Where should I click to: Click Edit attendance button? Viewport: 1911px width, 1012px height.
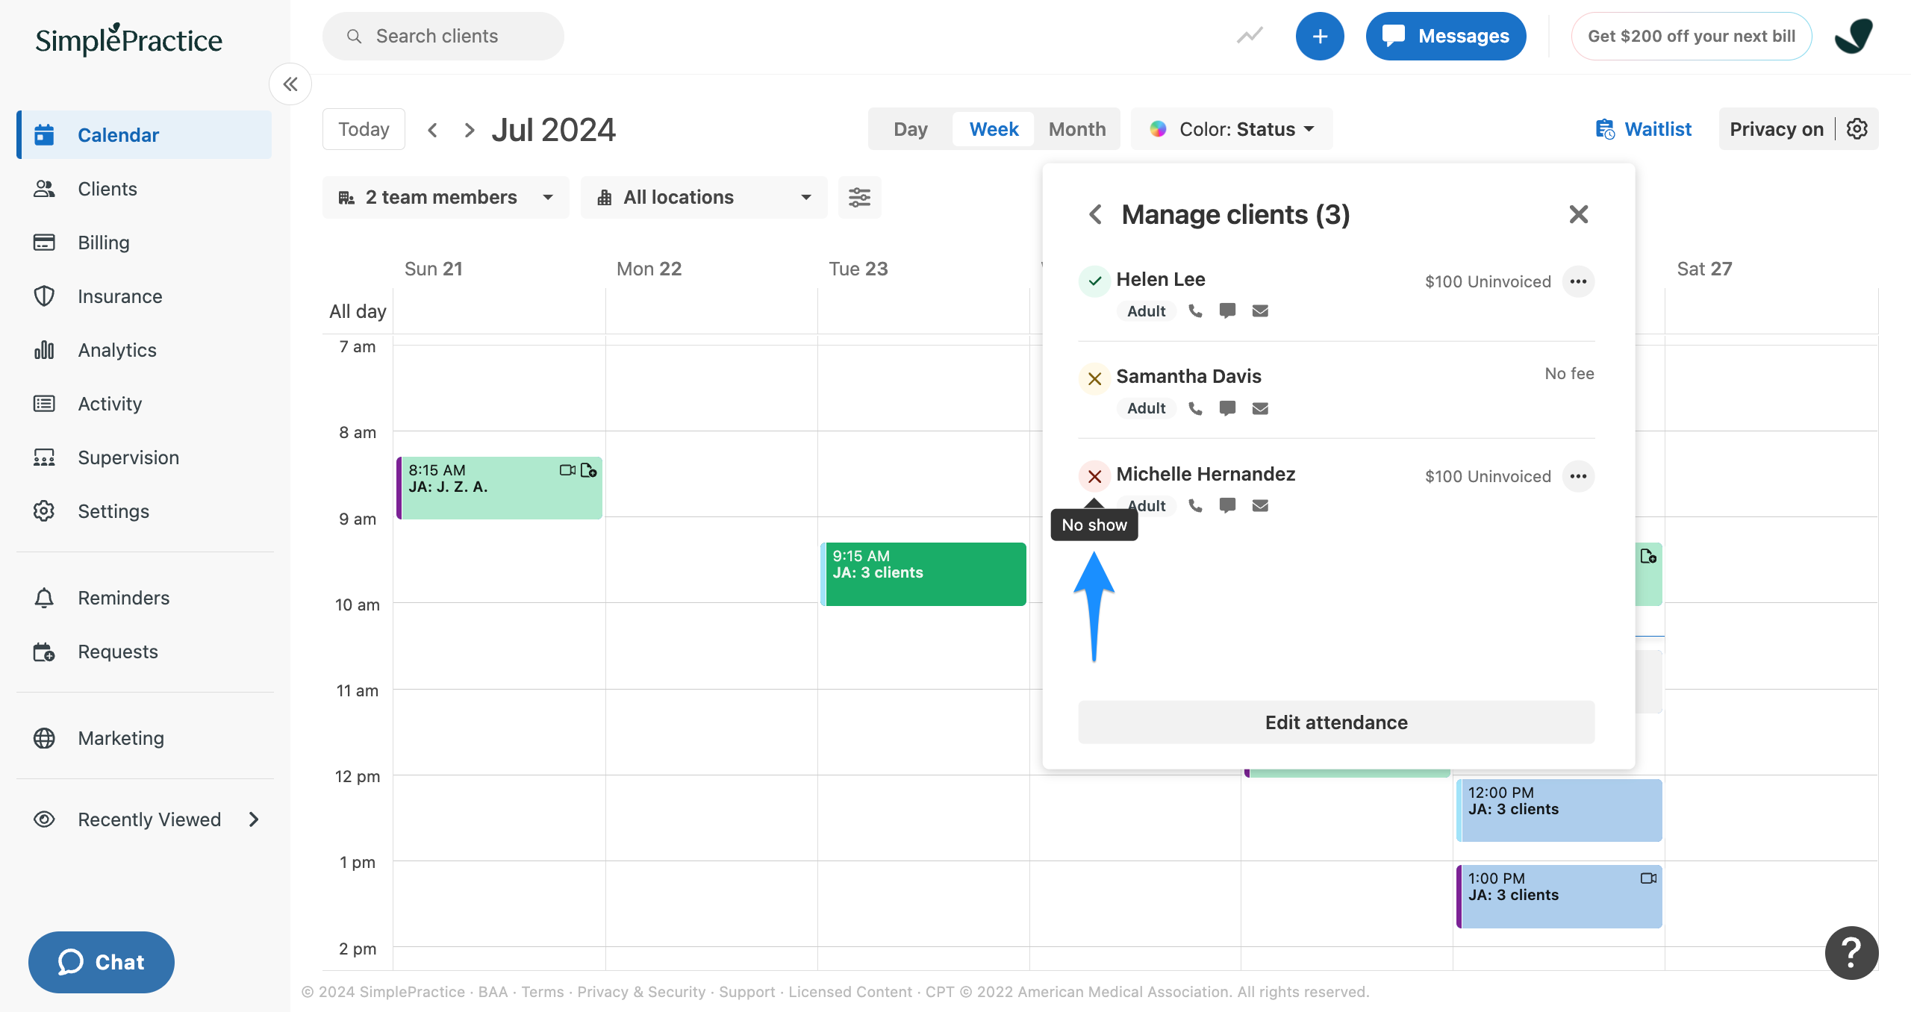coord(1336,722)
